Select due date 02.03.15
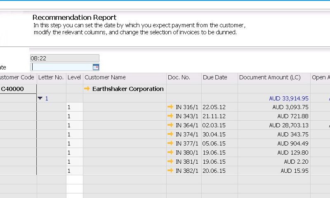Image resolution: width=330 pixels, height=198 pixels. 214,125
